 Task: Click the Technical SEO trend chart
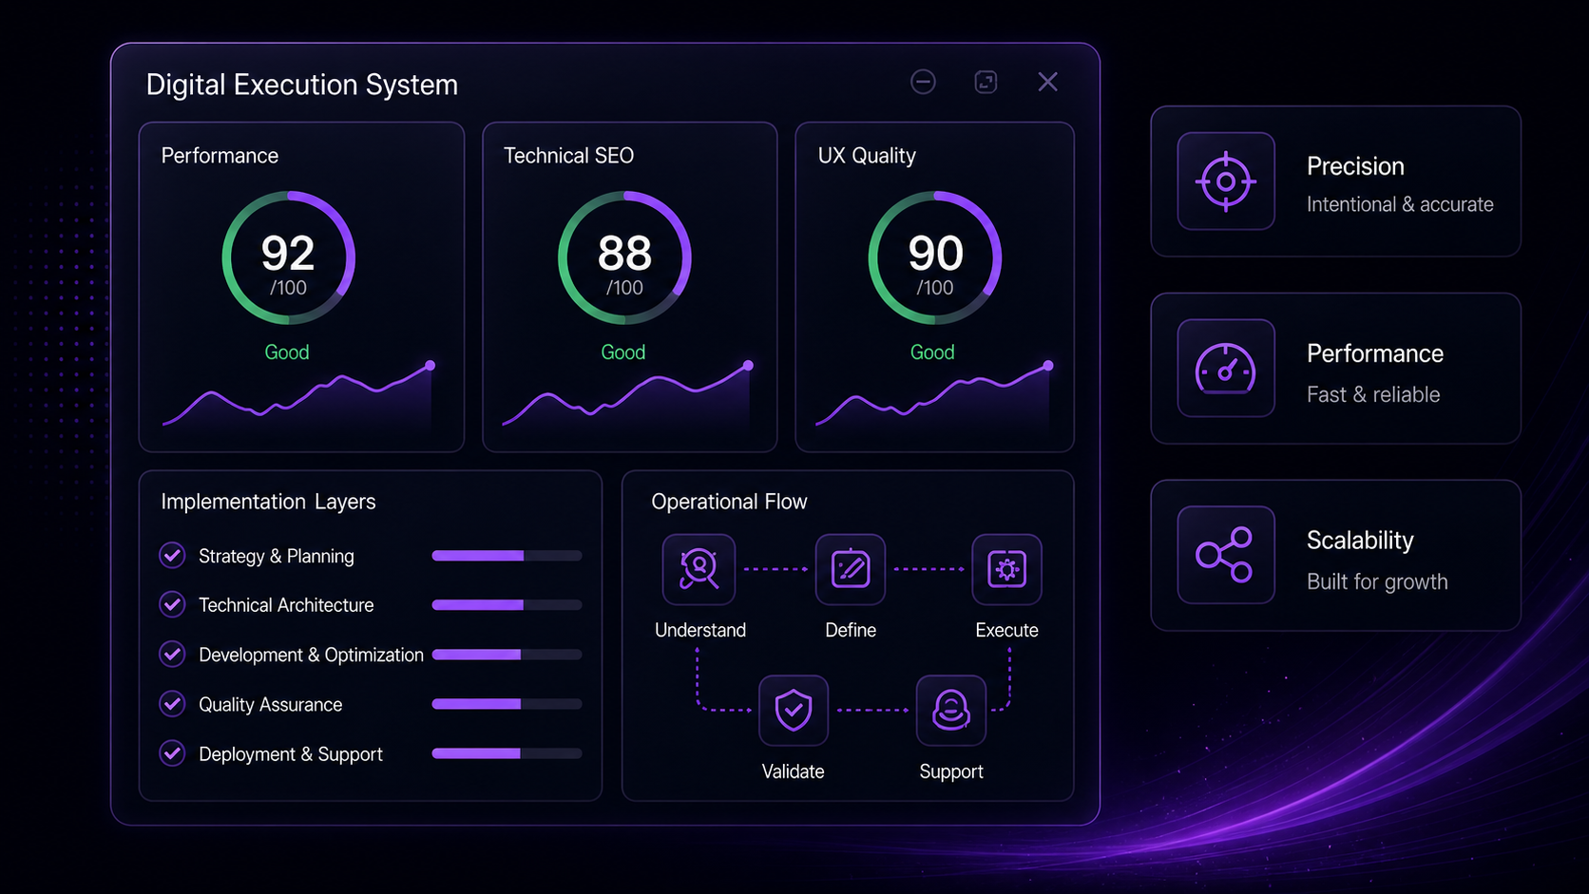(x=627, y=397)
